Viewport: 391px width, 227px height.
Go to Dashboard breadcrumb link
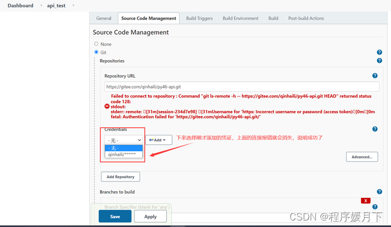pyautogui.click(x=20, y=5)
